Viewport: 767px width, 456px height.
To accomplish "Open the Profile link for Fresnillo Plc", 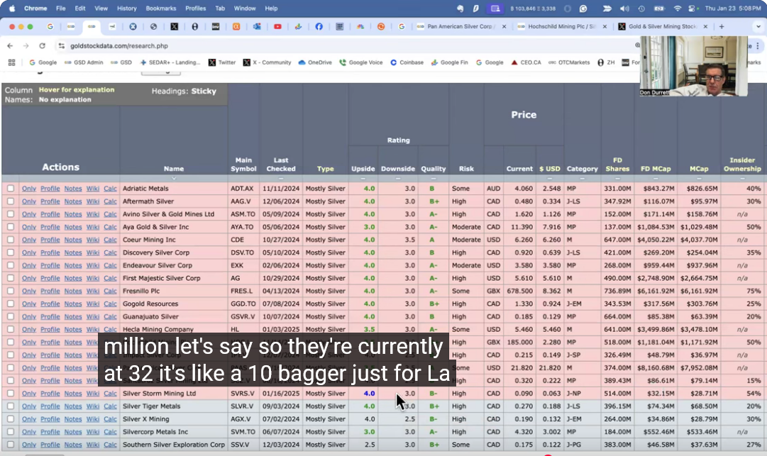I will click(x=50, y=291).
